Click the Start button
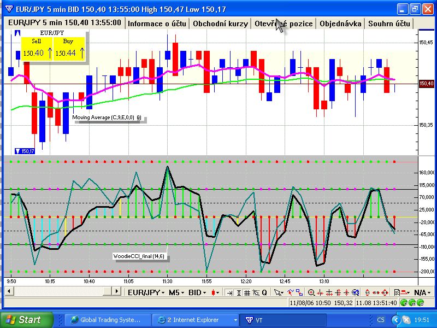This screenshot has height=328, width=437. pos(26,320)
